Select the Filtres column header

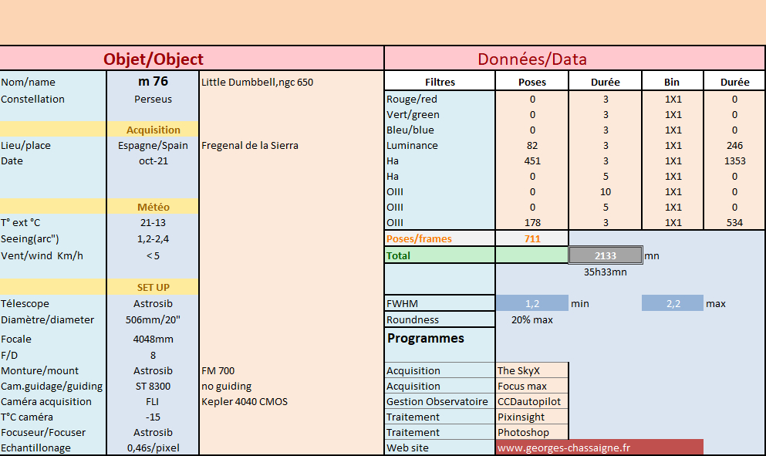click(x=440, y=82)
